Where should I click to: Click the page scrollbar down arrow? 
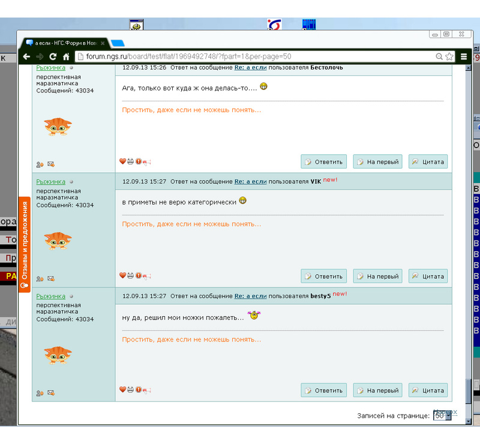tap(468, 421)
